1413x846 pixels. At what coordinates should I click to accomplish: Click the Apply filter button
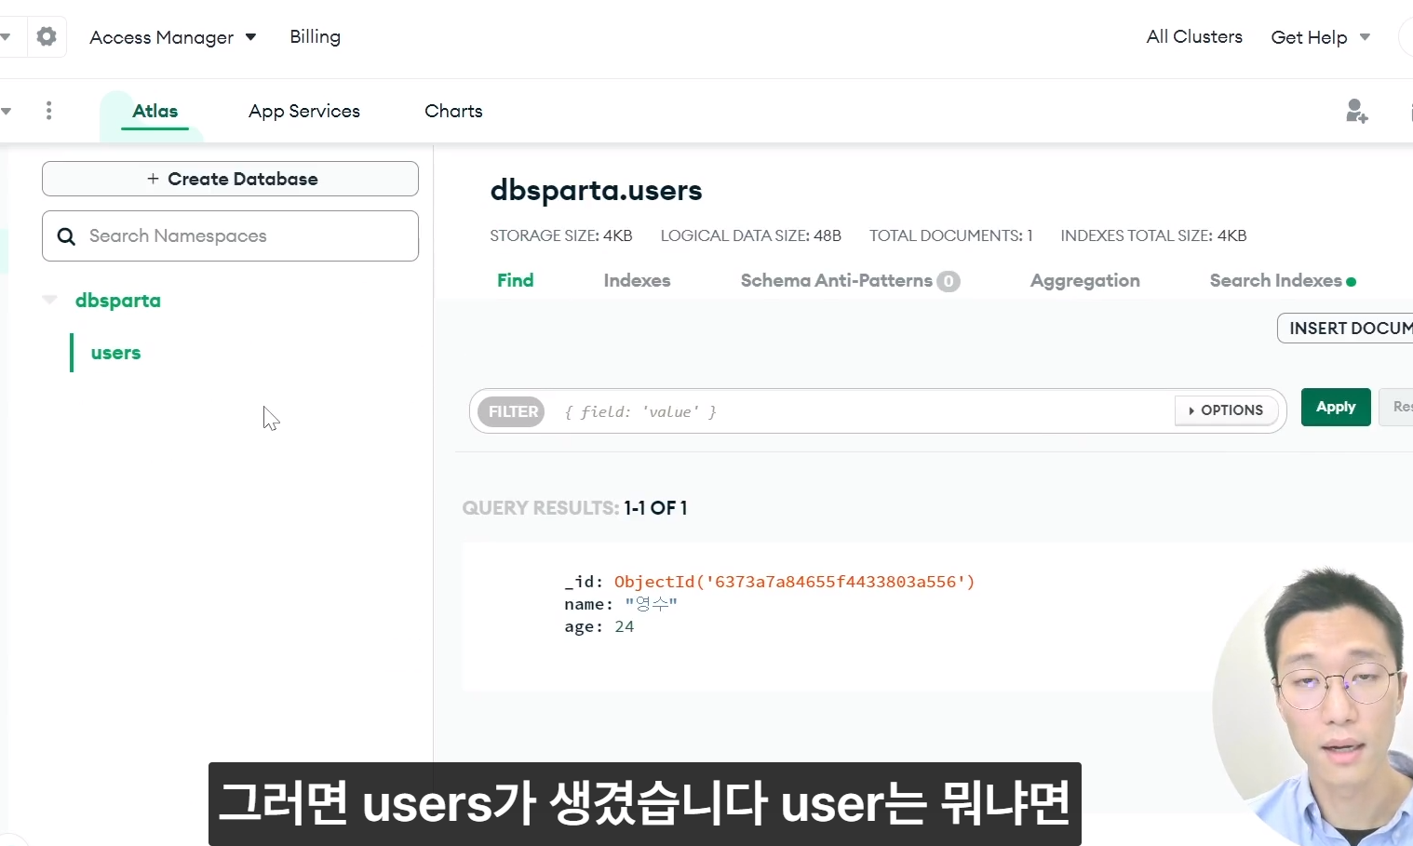(x=1336, y=407)
